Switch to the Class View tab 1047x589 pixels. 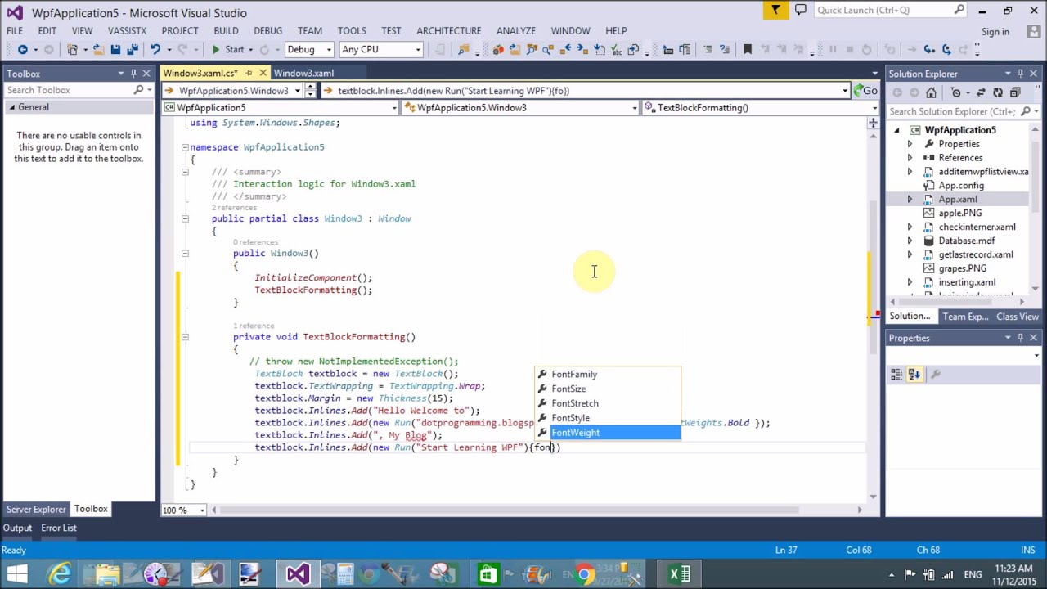pos(1018,317)
